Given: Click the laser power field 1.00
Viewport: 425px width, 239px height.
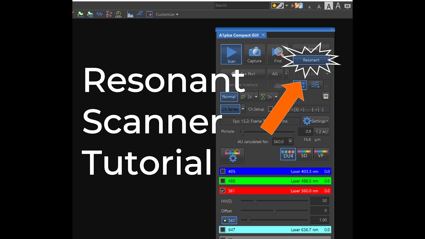Looking at the screenshot, I should coord(319,220).
